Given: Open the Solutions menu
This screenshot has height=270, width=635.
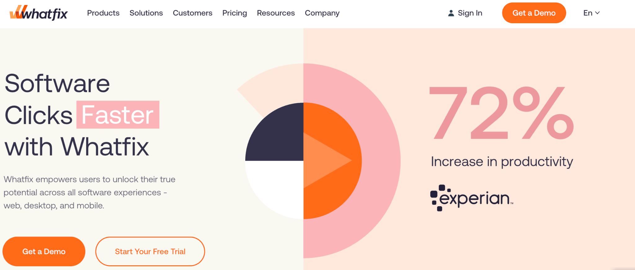Looking at the screenshot, I should 146,13.
